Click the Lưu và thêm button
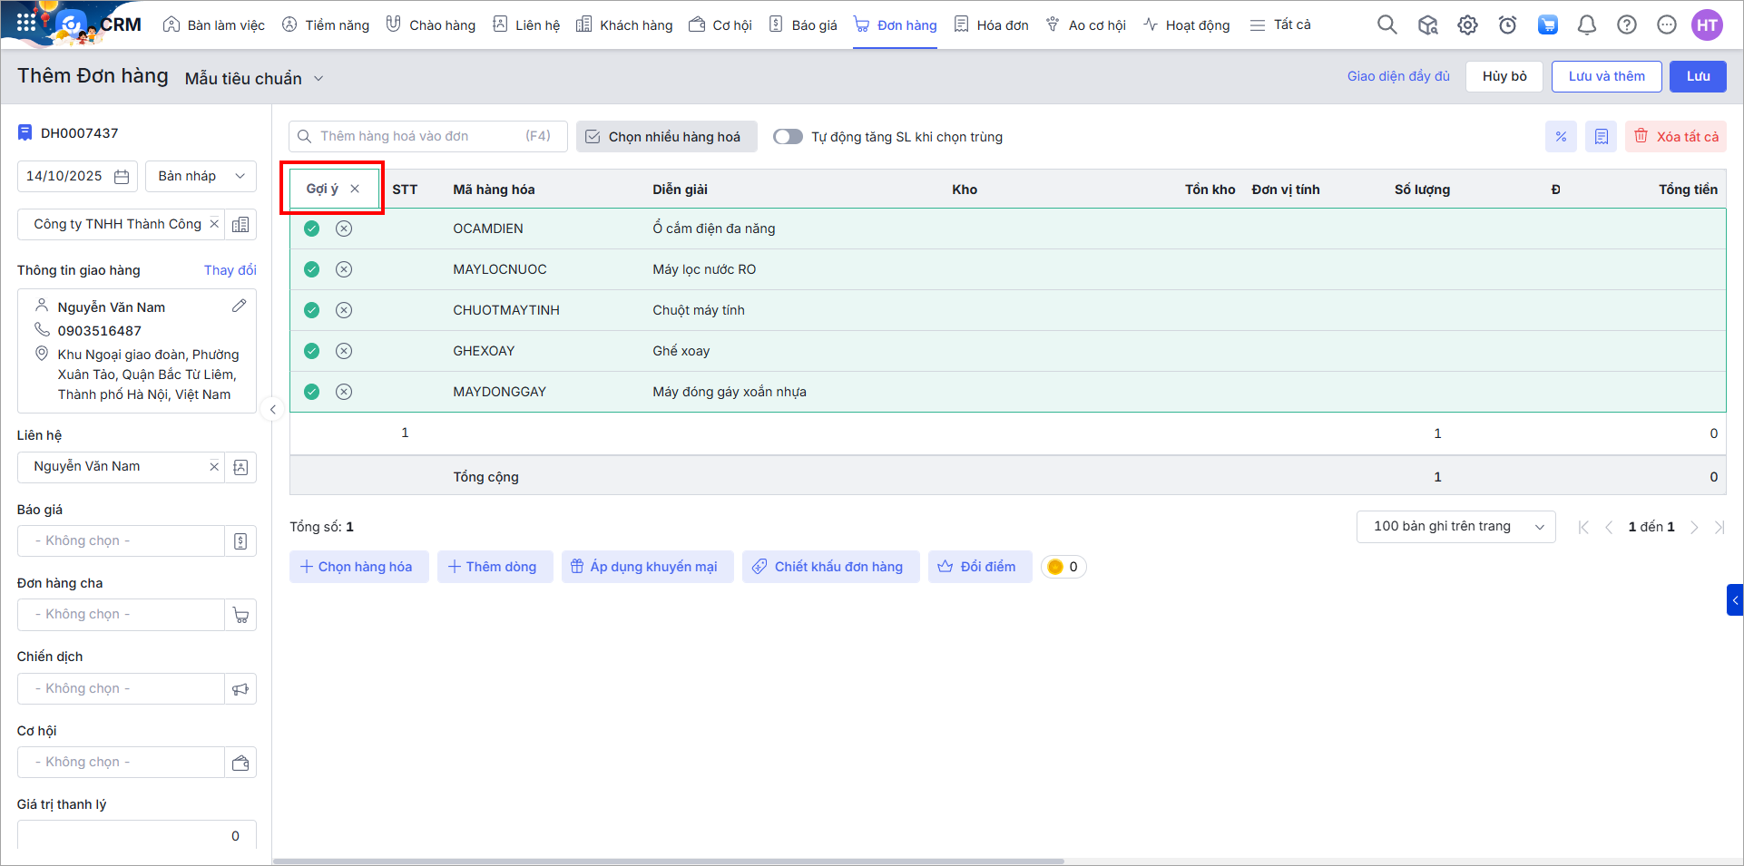The height and width of the screenshot is (866, 1744). tap(1606, 76)
